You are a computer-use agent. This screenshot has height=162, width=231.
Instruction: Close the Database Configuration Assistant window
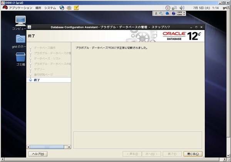pyautogui.click(x=201, y=27)
